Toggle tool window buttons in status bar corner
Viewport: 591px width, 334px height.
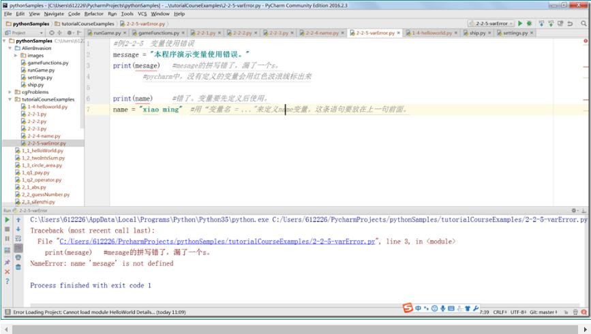tap(6, 312)
